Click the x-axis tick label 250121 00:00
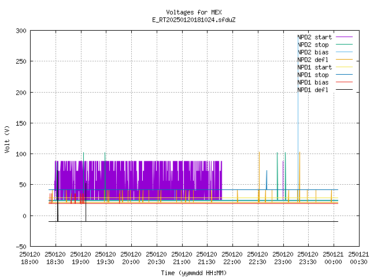 [x=334, y=258]
